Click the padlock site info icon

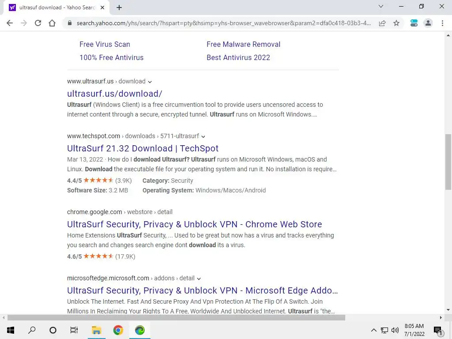click(69, 23)
